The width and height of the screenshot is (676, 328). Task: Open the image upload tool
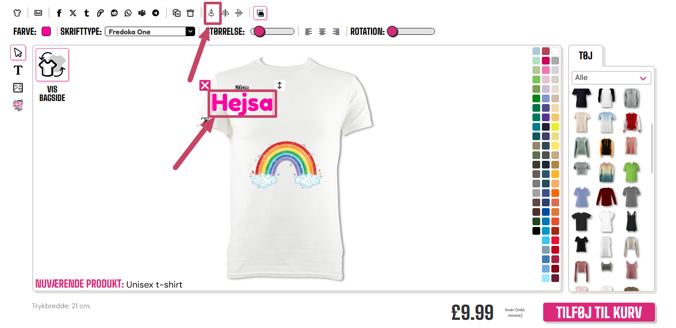point(18,88)
